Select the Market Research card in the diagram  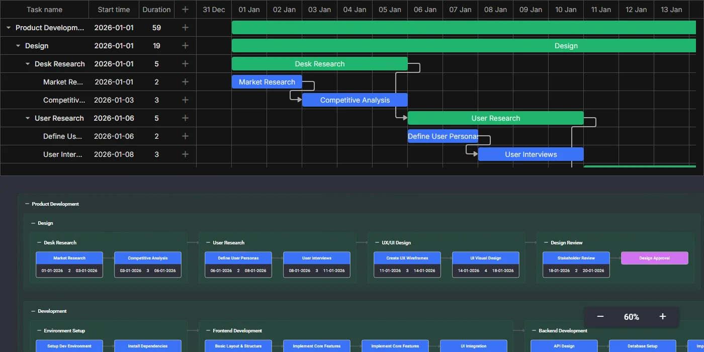[x=69, y=265]
